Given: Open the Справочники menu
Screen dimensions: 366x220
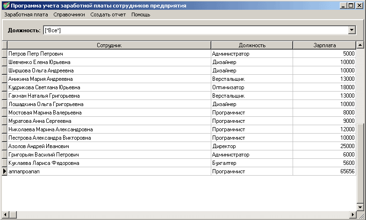Looking at the screenshot, I should (x=69, y=14).
